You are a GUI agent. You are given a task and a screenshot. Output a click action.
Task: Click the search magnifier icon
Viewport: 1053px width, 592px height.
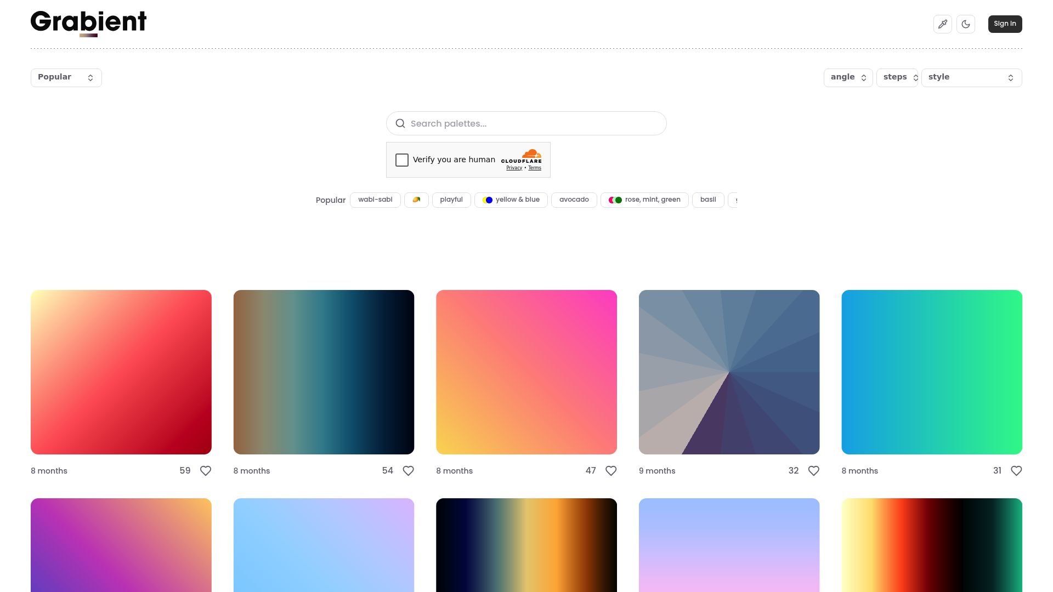click(400, 123)
